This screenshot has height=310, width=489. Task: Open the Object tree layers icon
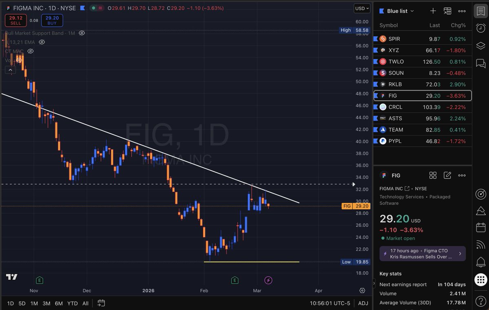[480, 45]
